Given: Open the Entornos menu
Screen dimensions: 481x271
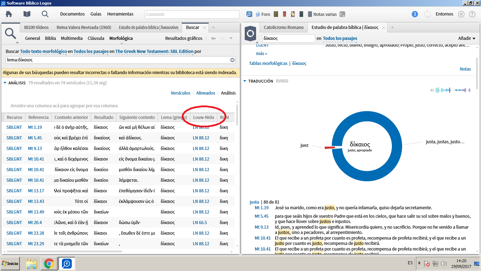Looking at the screenshot, I should point(445,14).
